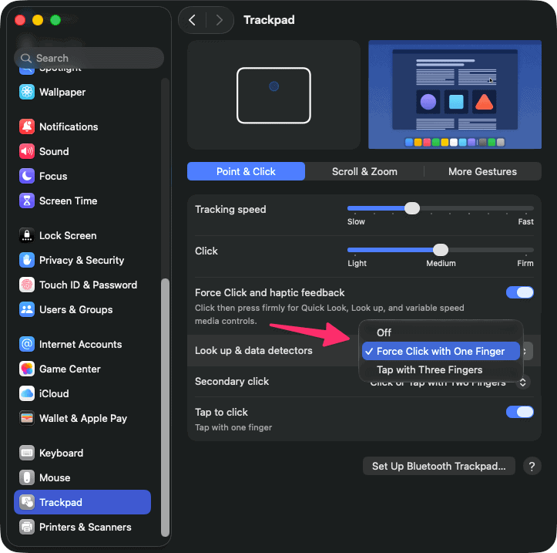This screenshot has width=557, height=553.
Task: Click the Trackpad icon in sidebar
Action: tap(27, 502)
